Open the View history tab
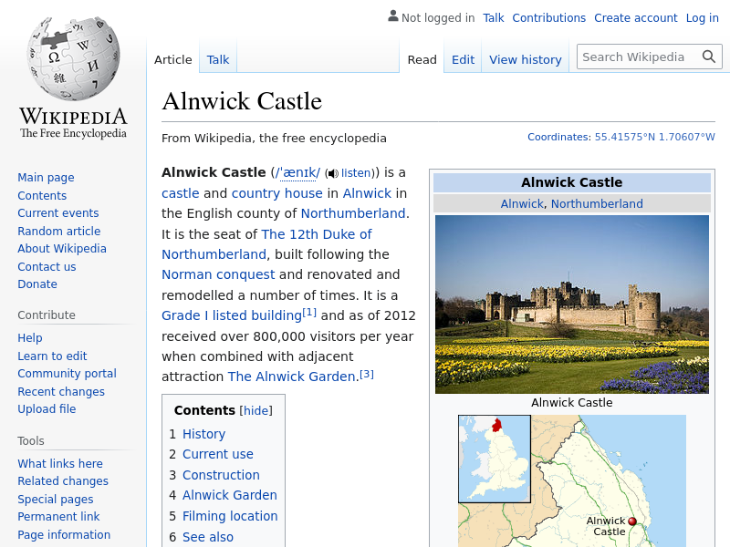 525,59
